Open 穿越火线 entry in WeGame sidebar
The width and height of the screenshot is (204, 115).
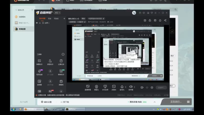24,23
